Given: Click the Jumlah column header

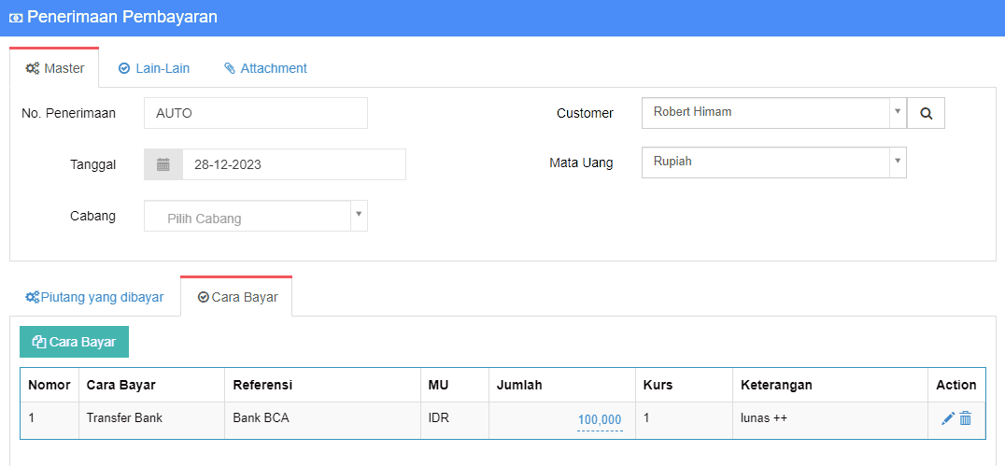Looking at the screenshot, I should [x=519, y=385].
